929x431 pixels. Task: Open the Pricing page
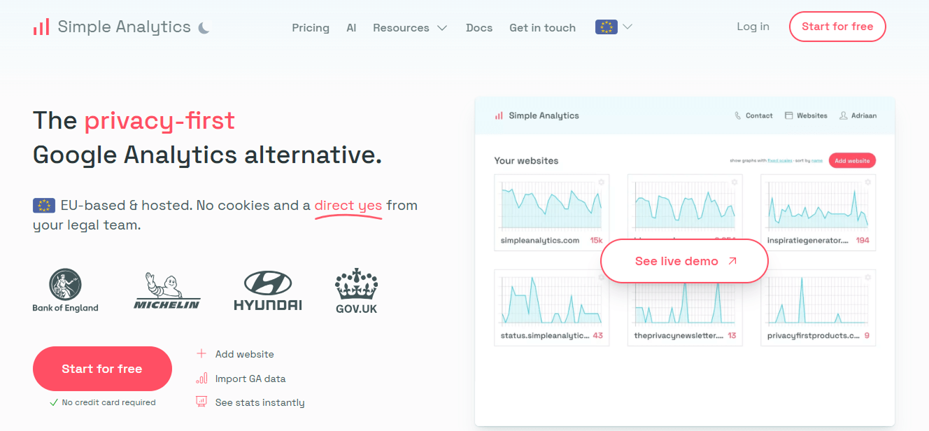[x=311, y=28]
